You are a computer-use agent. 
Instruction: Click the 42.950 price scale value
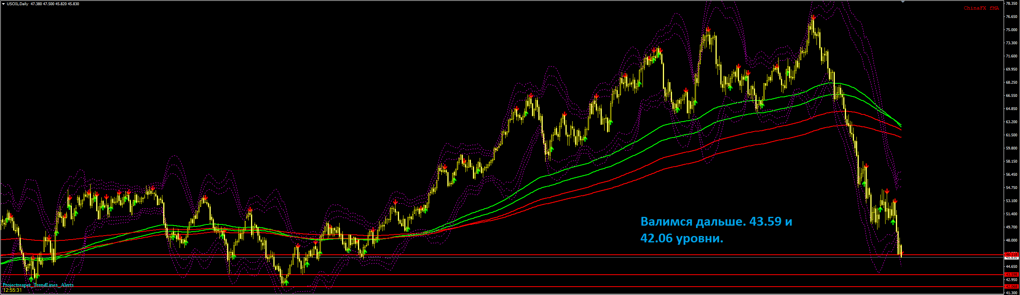click(x=1012, y=280)
